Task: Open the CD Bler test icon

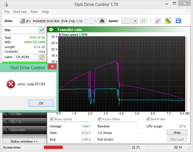Action: coord(6,114)
